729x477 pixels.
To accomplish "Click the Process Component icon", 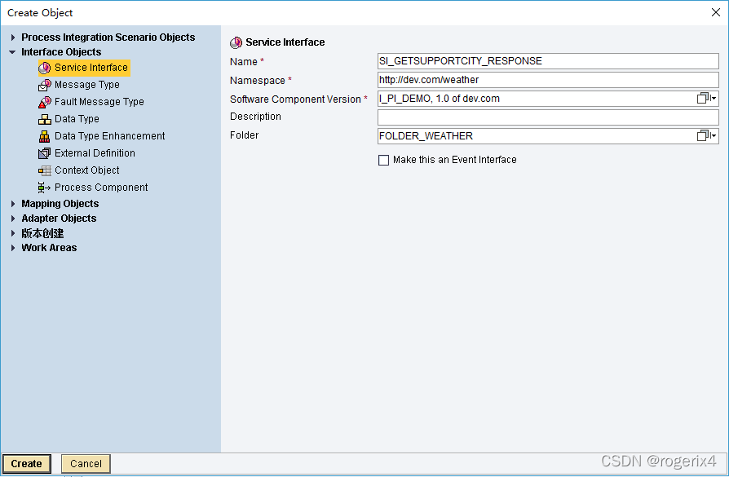I will 45,188.
